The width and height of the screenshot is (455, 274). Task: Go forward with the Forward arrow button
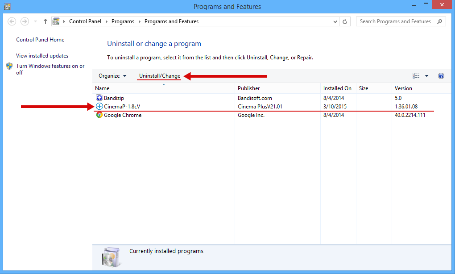tap(25, 21)
